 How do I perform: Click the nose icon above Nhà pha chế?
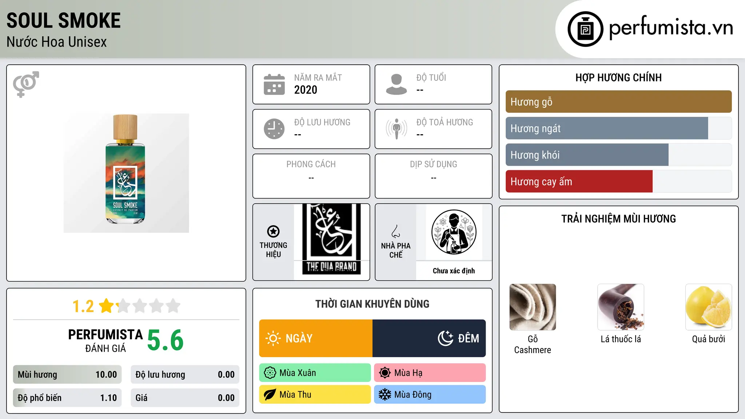pyautogui.click(x=396, y=231)
